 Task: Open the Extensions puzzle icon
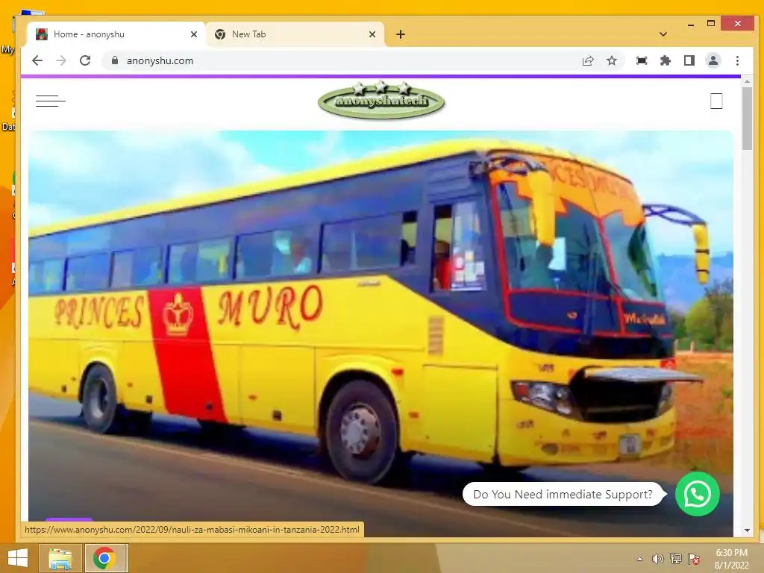tap(665, 60)
